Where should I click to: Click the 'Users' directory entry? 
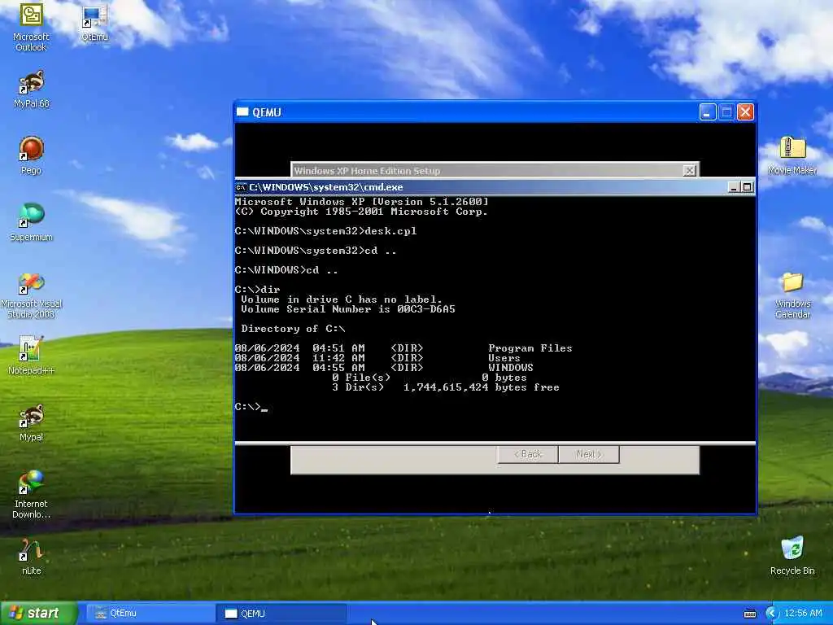pyautogui.click(x=504, y=358)
